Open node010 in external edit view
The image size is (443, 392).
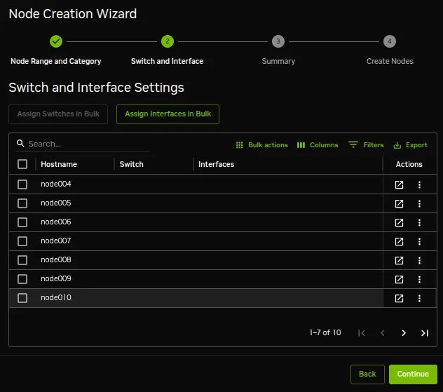[x=399, y=299]
